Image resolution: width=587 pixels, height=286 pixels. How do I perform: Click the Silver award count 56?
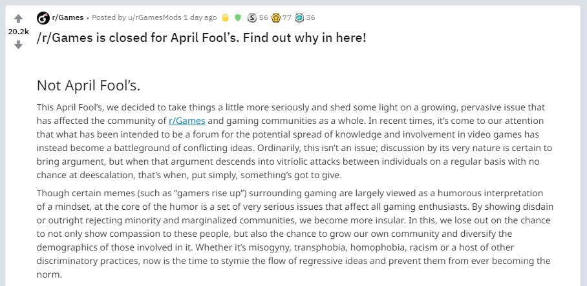point(264,17)
